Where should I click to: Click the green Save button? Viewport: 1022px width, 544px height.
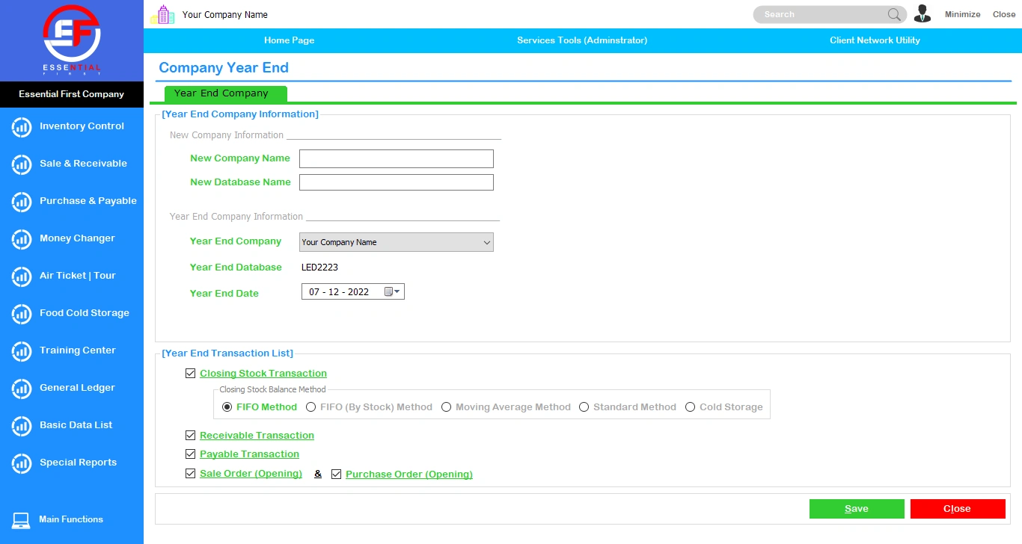[x=857, y=509]
